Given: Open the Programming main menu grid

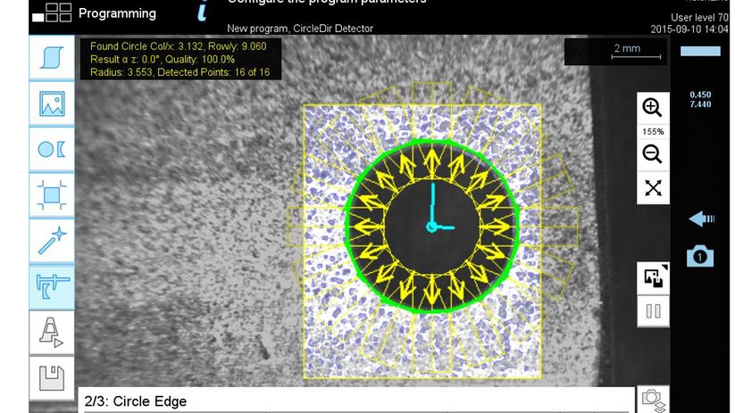Looking at the screenshot, I should point(52,12).
